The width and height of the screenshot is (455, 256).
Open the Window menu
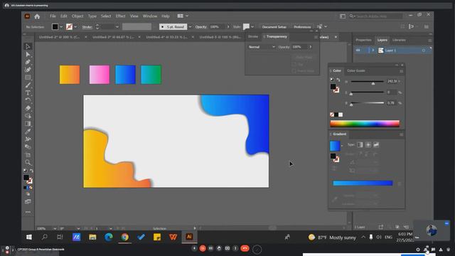tap(150, 16)
